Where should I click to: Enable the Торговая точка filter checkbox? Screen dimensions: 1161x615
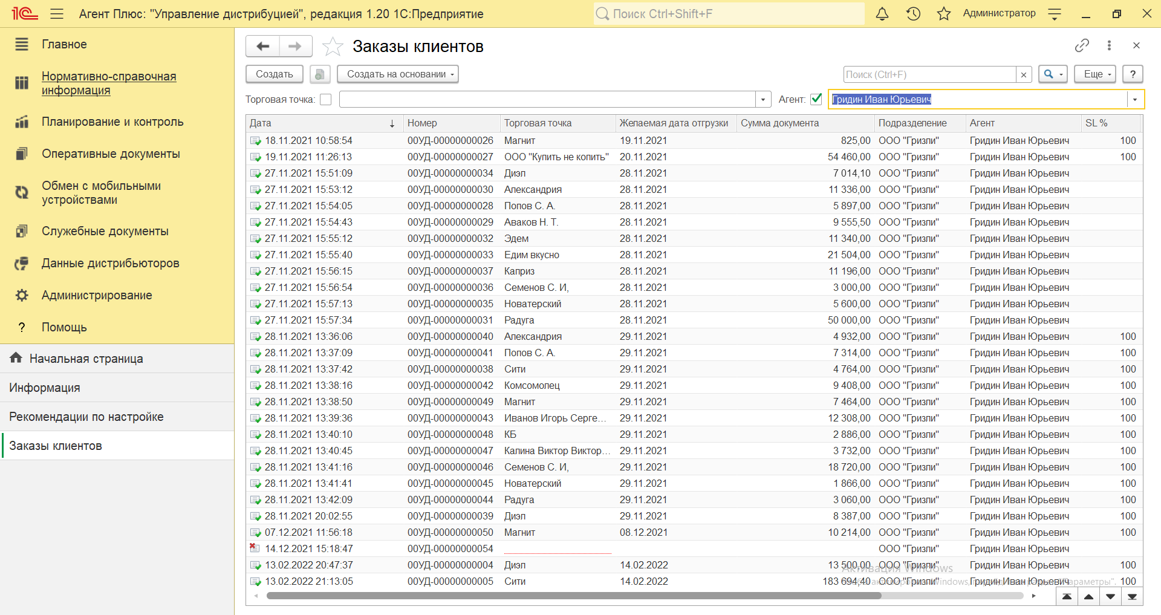pos(326,100)
